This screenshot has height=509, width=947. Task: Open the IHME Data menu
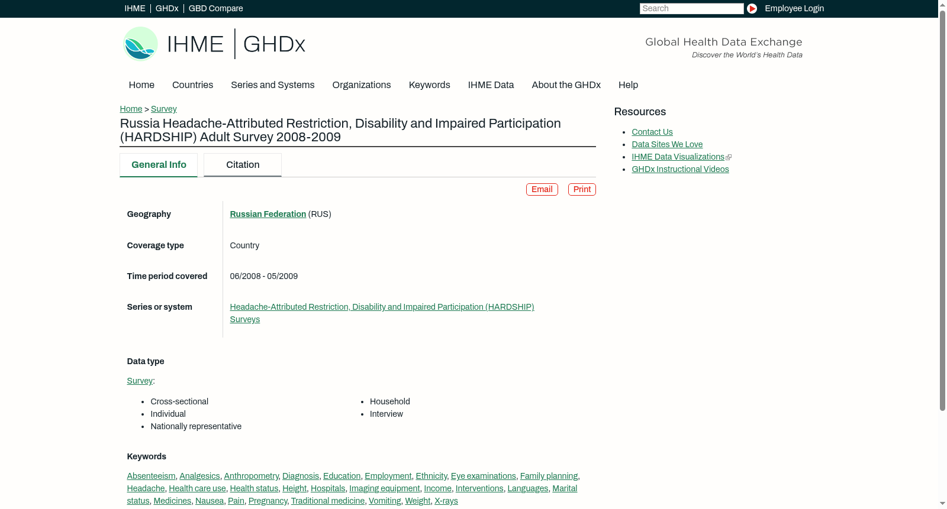[x=491, y=85]
